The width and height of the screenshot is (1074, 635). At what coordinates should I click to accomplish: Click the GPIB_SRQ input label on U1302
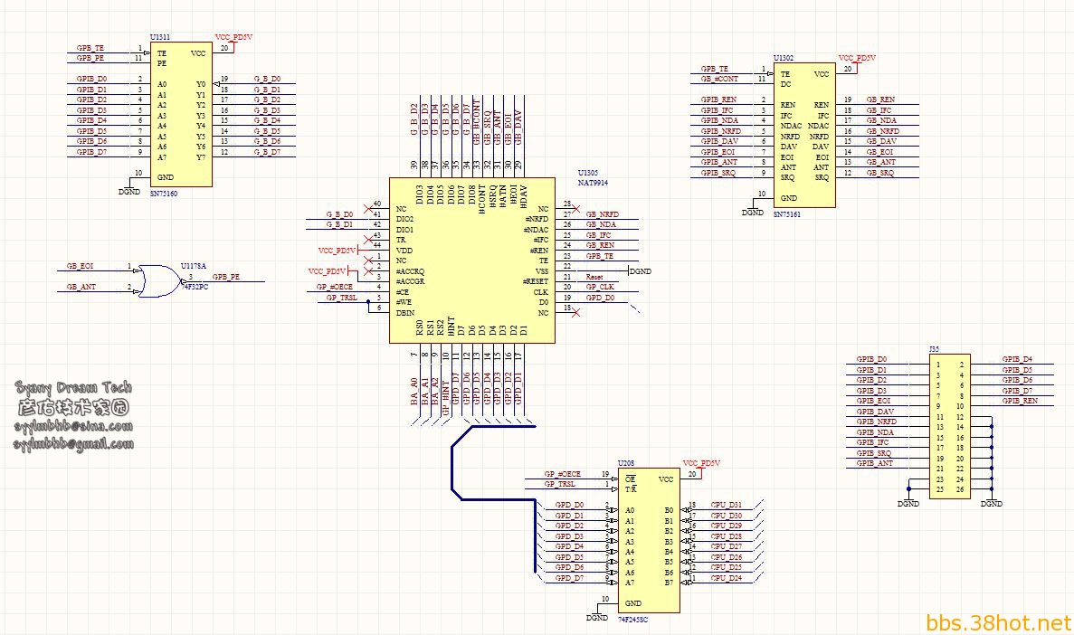(718, 173)
